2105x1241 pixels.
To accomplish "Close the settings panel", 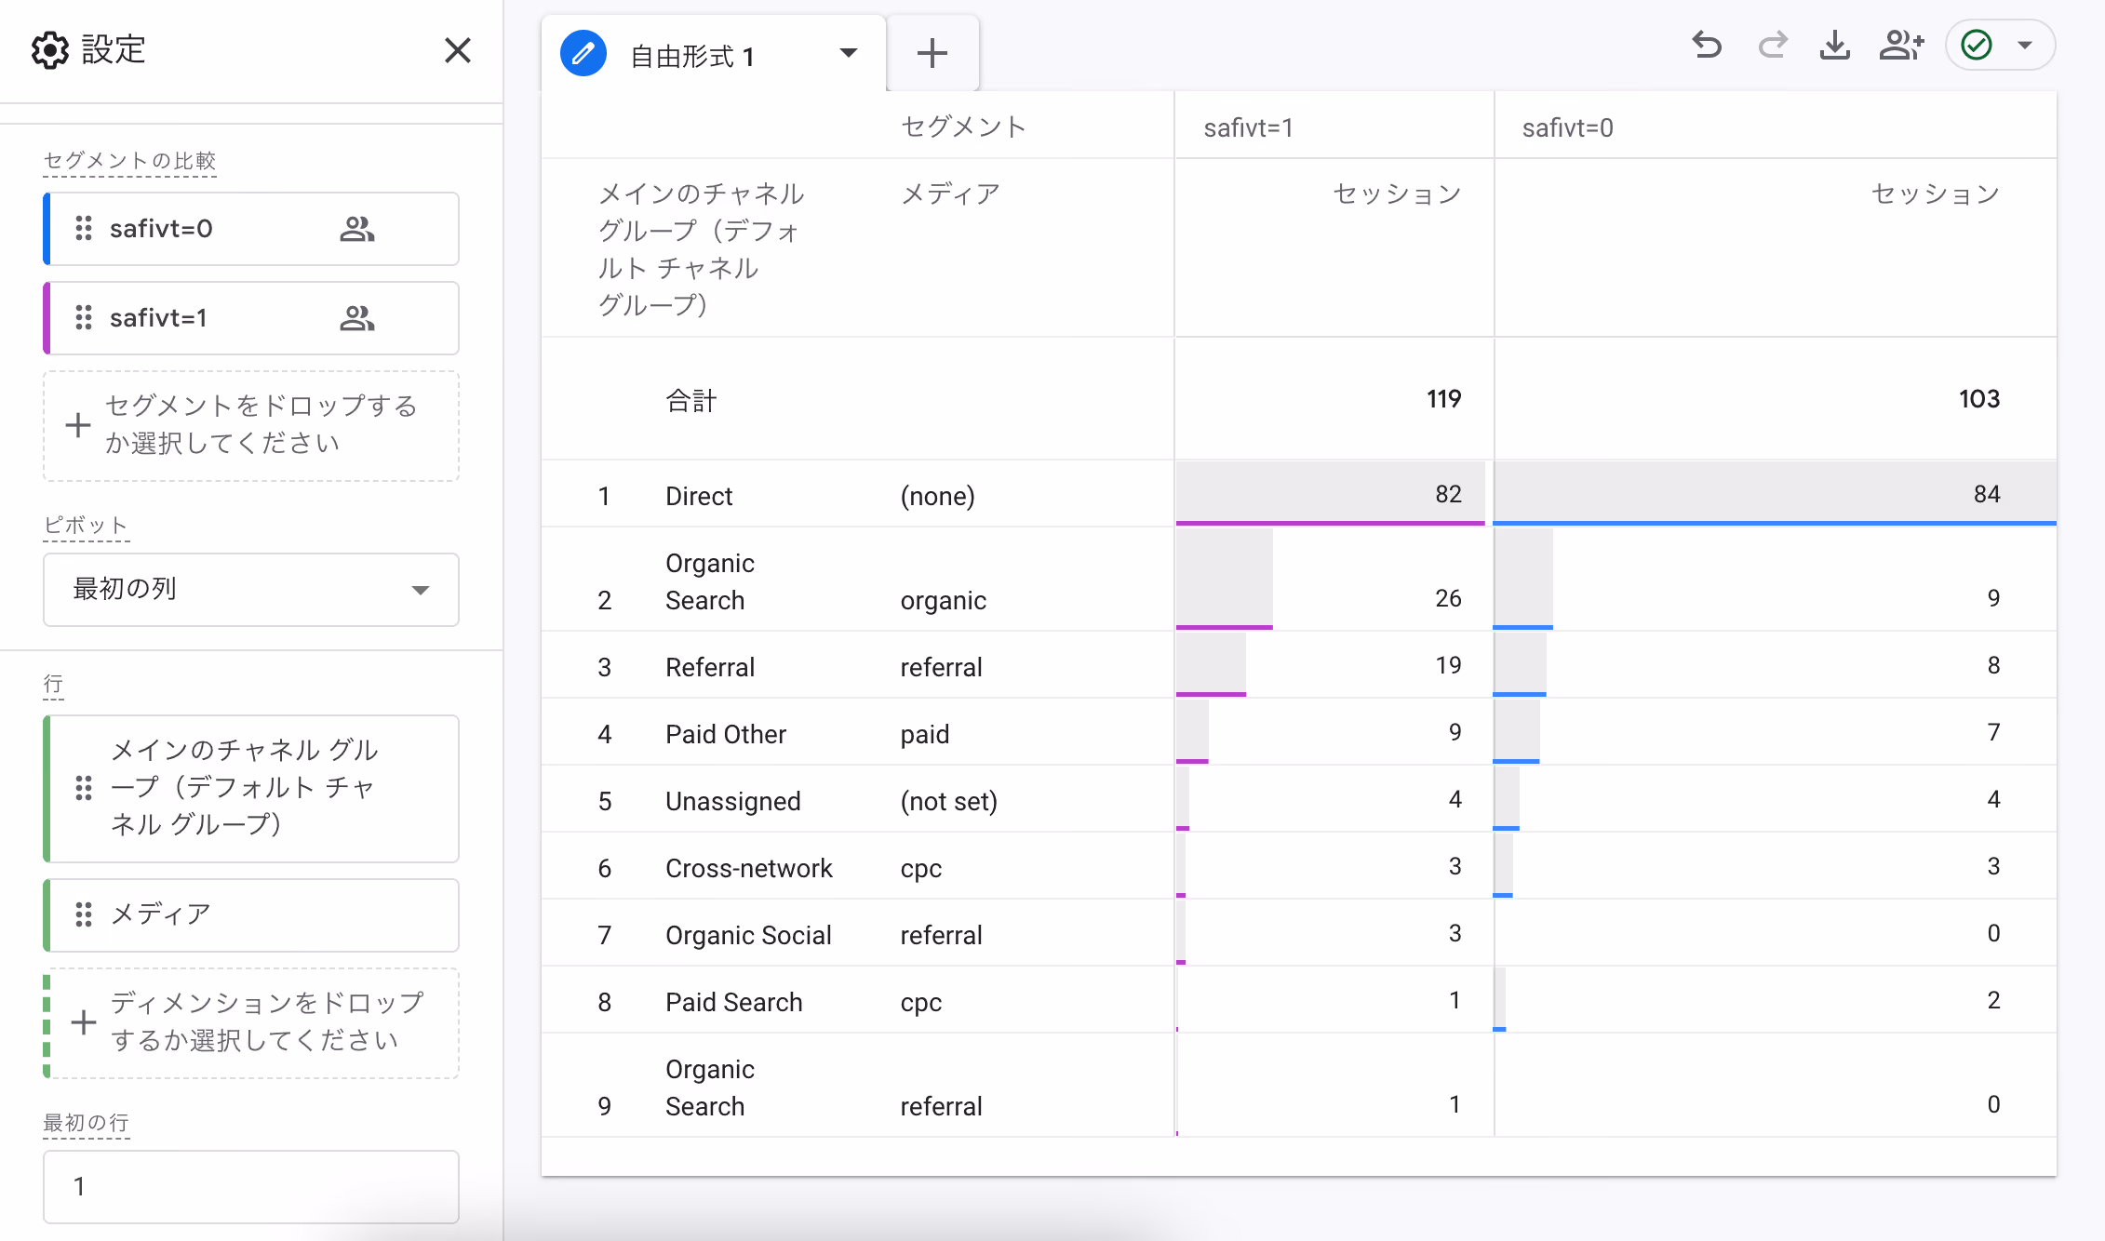I will point(457,50).
